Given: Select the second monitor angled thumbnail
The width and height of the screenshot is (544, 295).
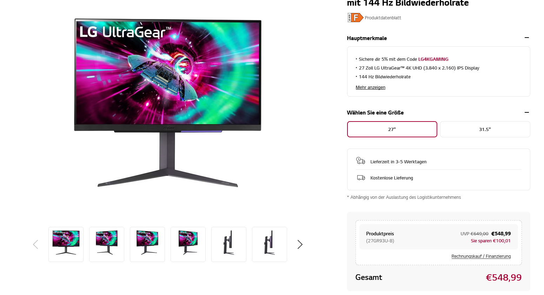Looking at the screenshot, I should (107, 244).
